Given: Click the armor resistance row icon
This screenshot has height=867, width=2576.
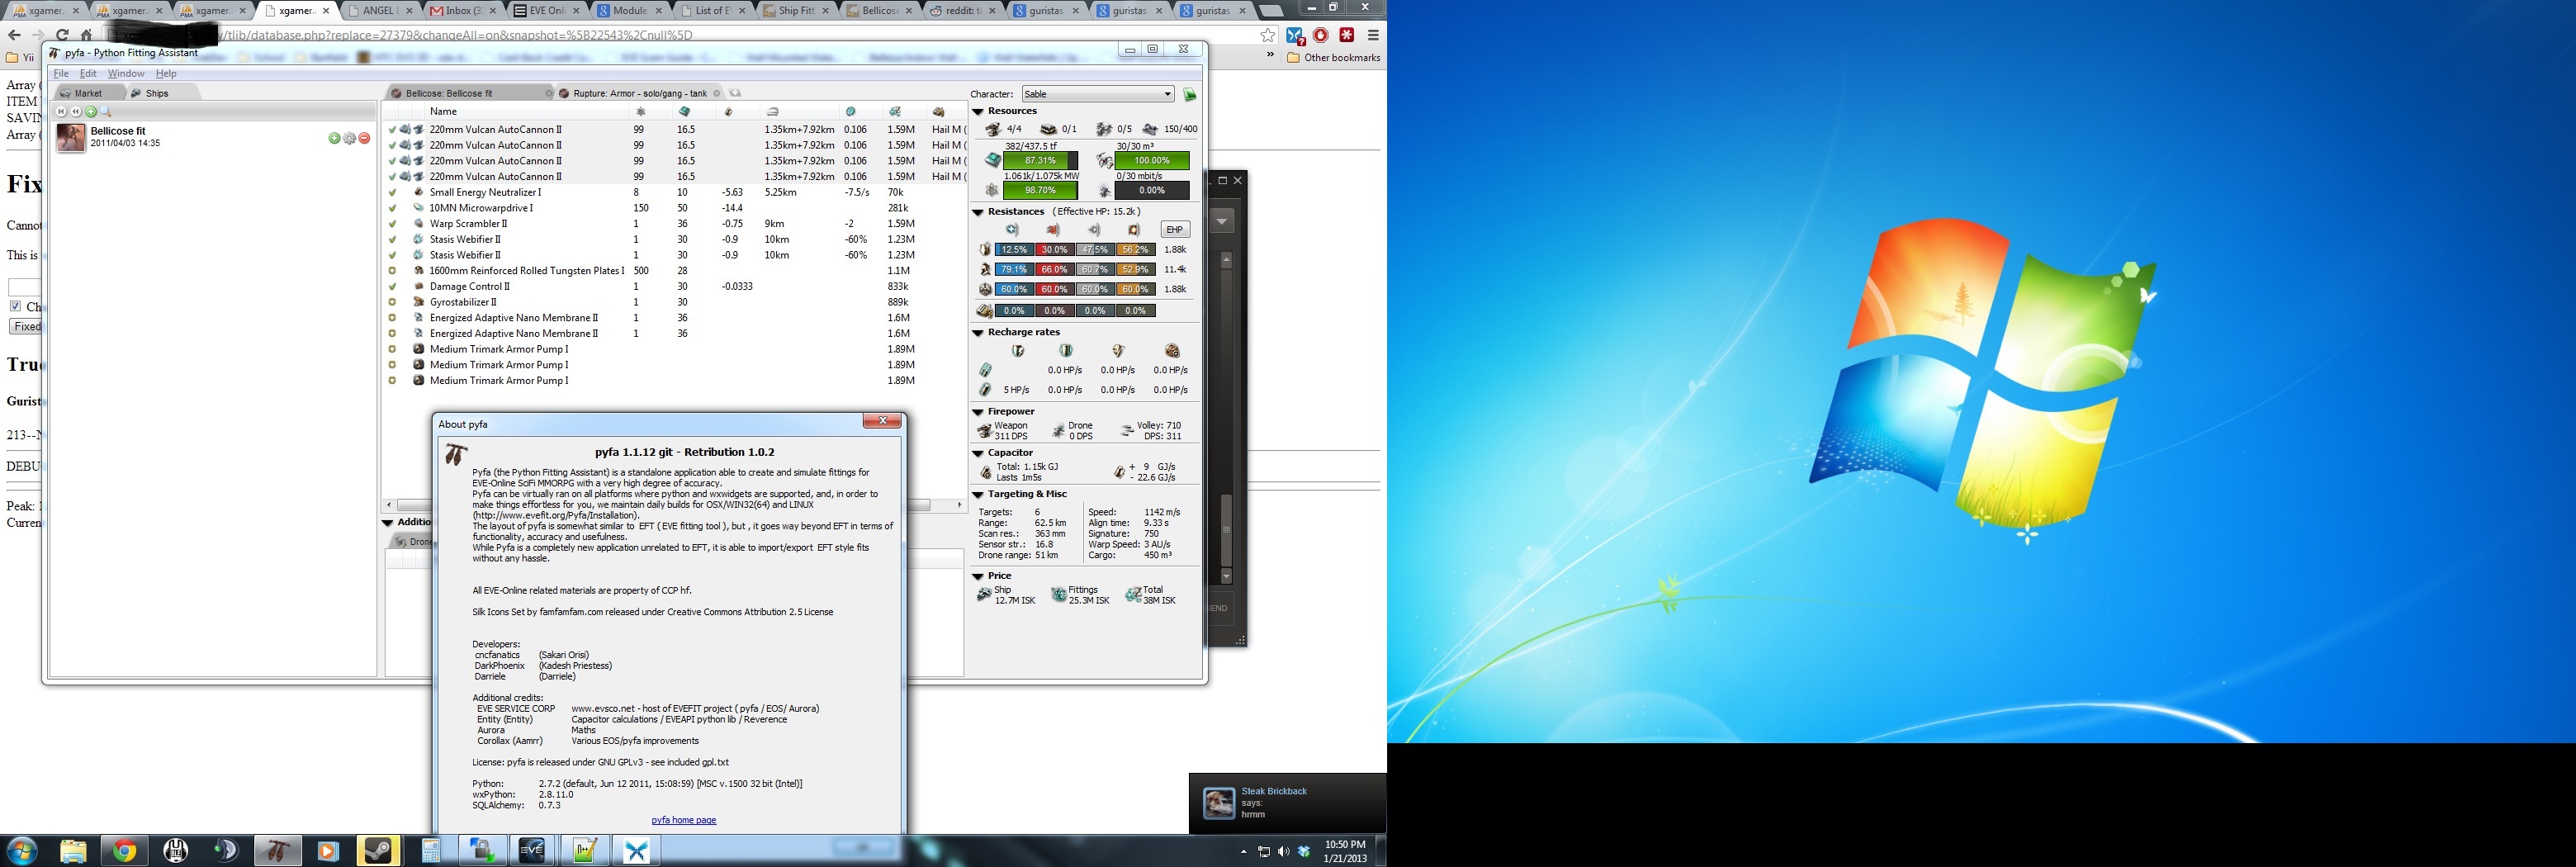Looking at the screenshot, I should point(985,270).
